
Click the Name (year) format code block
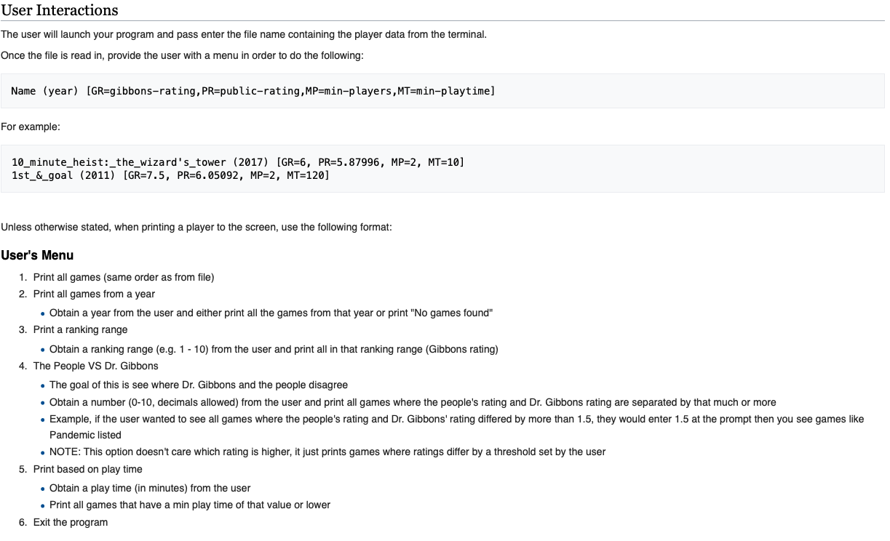click(442, 91)
